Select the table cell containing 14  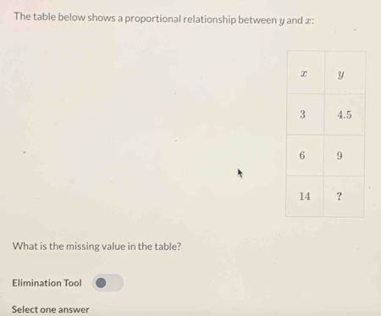[305, 197]
